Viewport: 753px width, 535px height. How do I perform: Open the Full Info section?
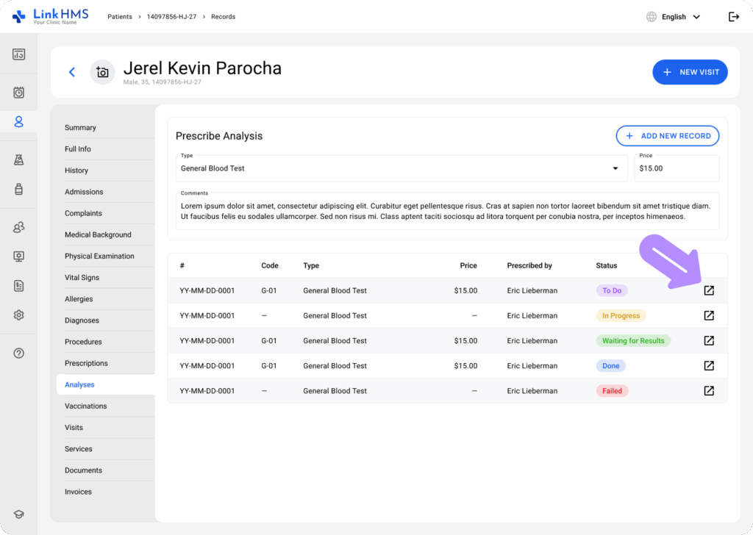[x=78, y=149]
